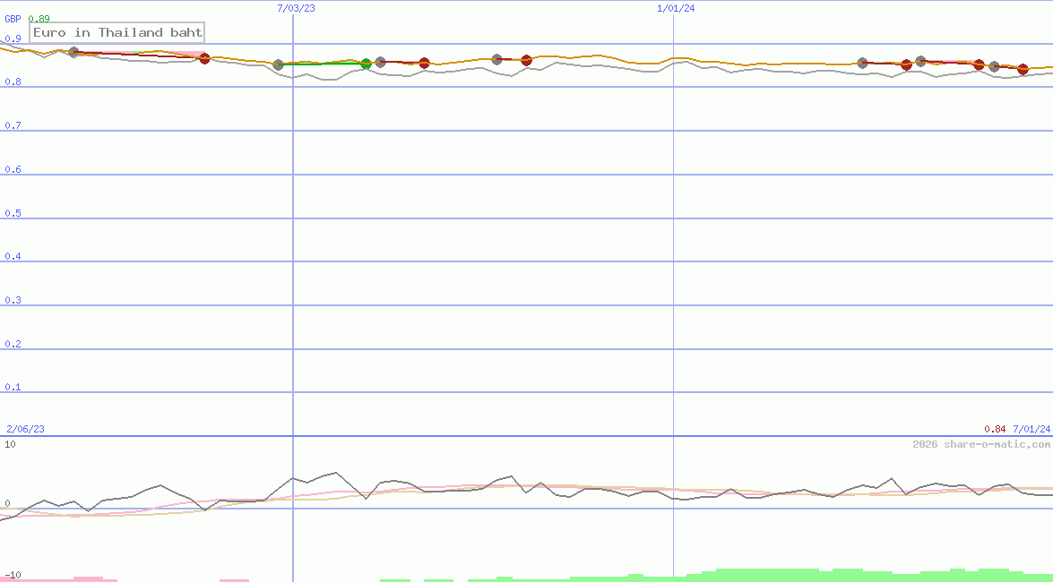The image size is (1053, 582).
Task: Click the 10 label in the lower indicator panel
Action: click(10, 444)
